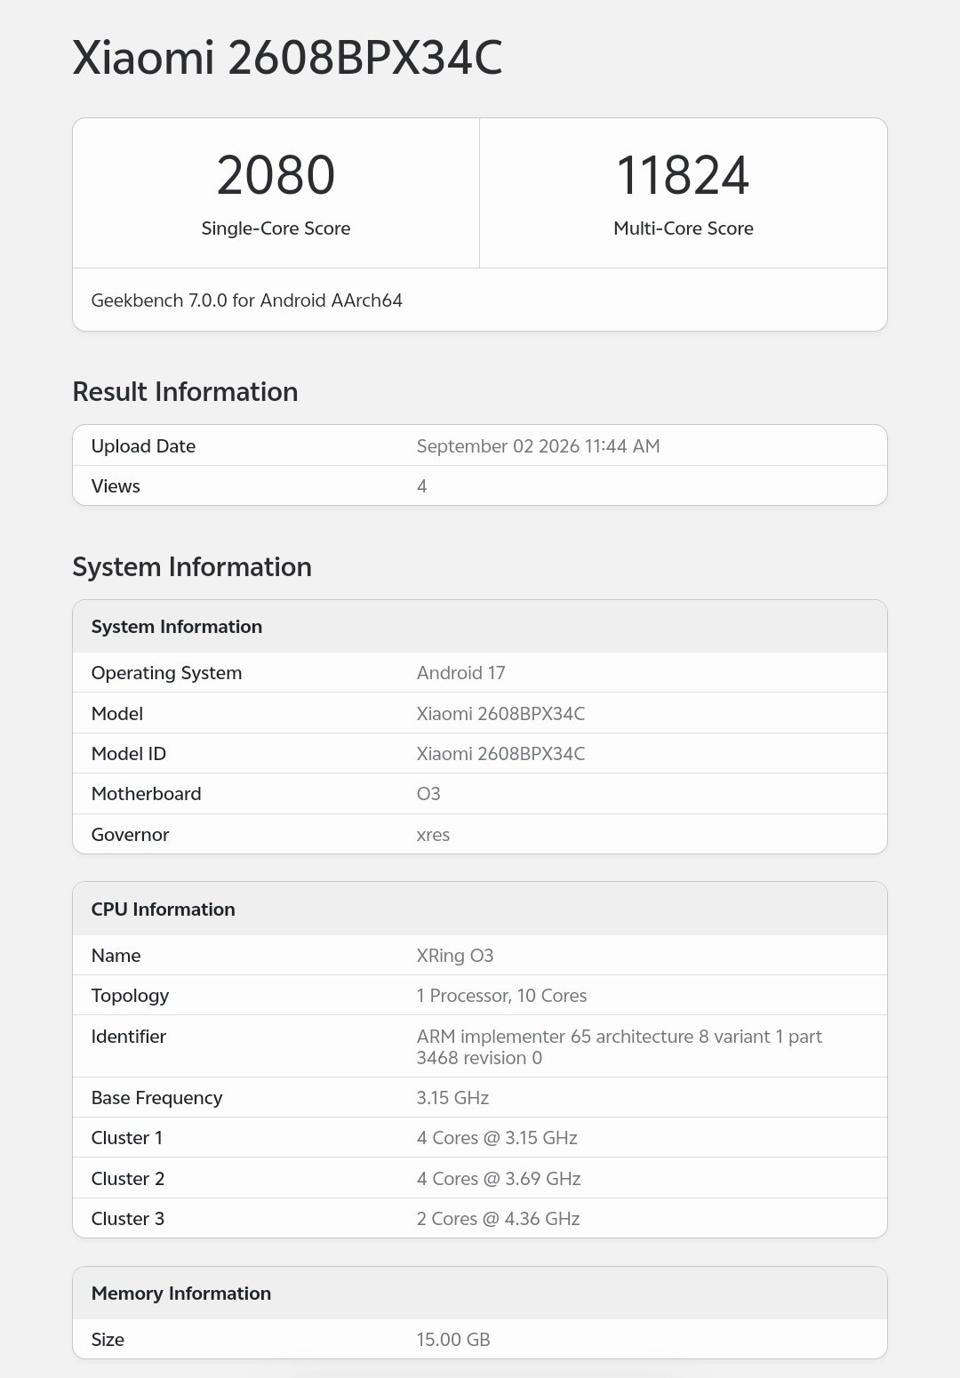This screenshot has width=960, height=1378.
Task: Select the value 1 Processor, 10 Cores
Action: (501, 996)
